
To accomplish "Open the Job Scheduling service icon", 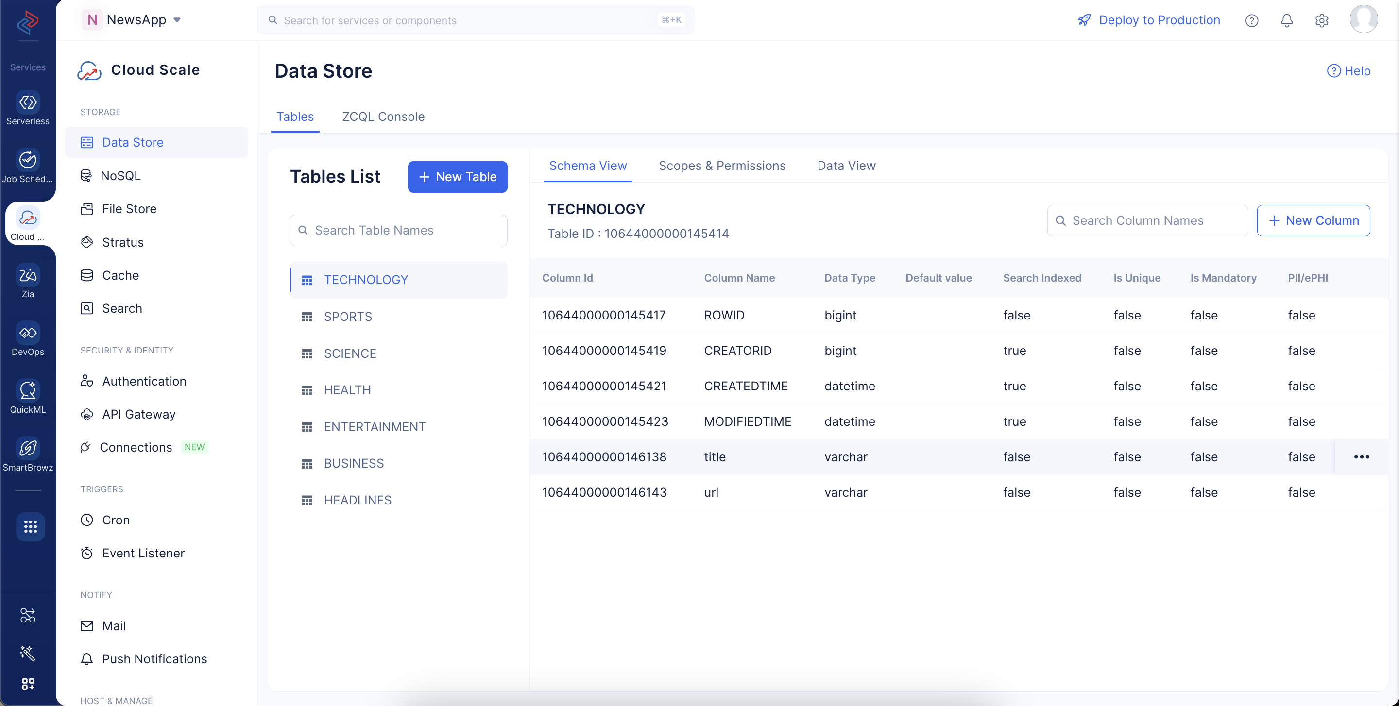I will coord(28,160).
